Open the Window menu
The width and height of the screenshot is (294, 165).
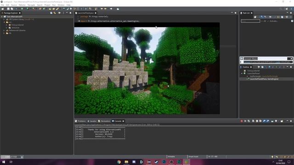pyautogui.click(x=61, y=5)
